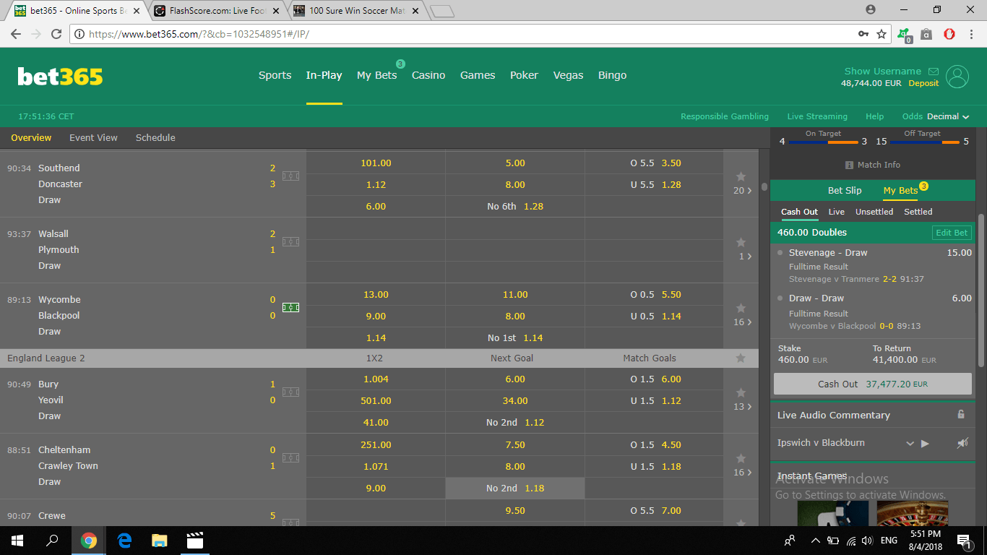987x555 pixels.
Task: Open pitch view icon for Walsall v Plymouth
Action: click(290, 242)
